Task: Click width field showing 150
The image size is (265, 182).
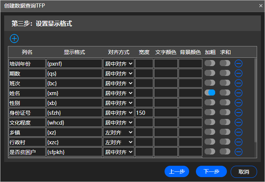Action: click(144, 113)
